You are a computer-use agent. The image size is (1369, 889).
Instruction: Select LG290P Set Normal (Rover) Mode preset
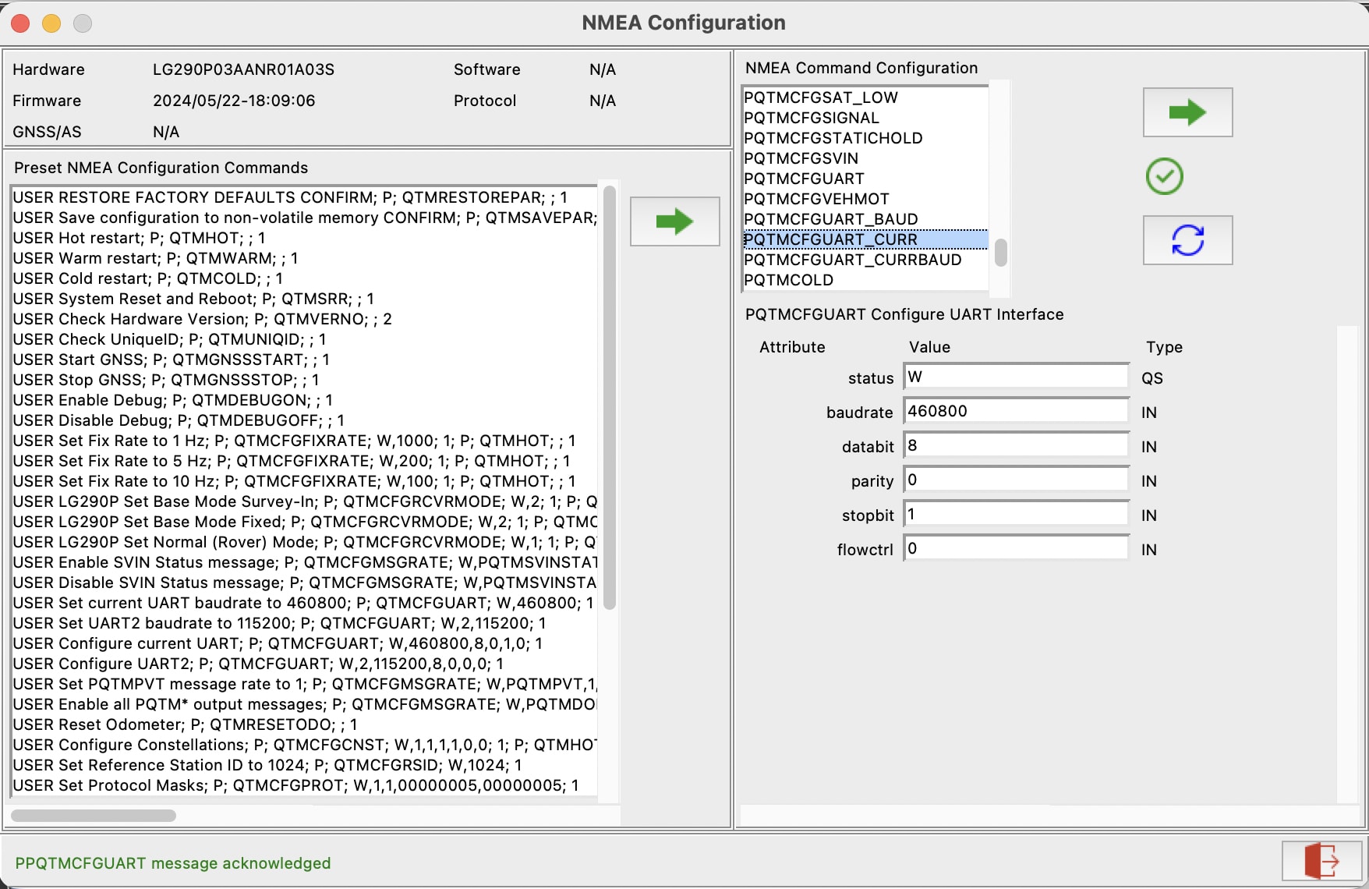305,542
